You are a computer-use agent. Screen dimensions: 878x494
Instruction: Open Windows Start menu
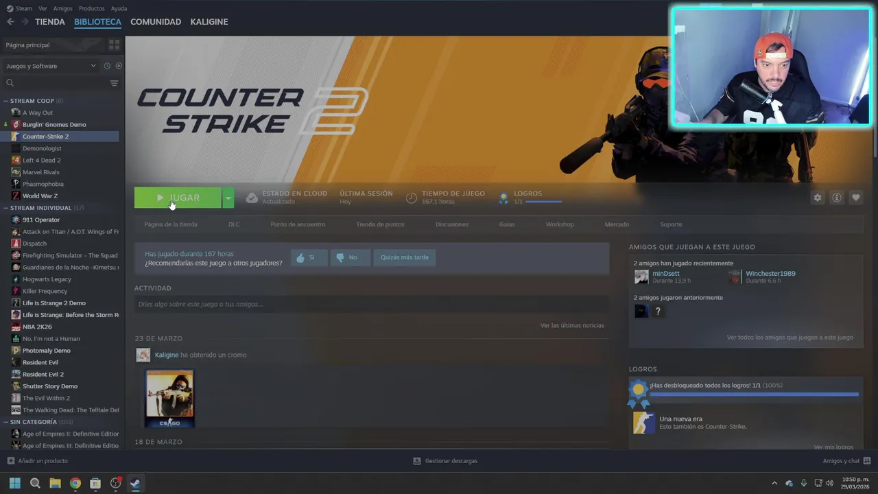(14, 483)
